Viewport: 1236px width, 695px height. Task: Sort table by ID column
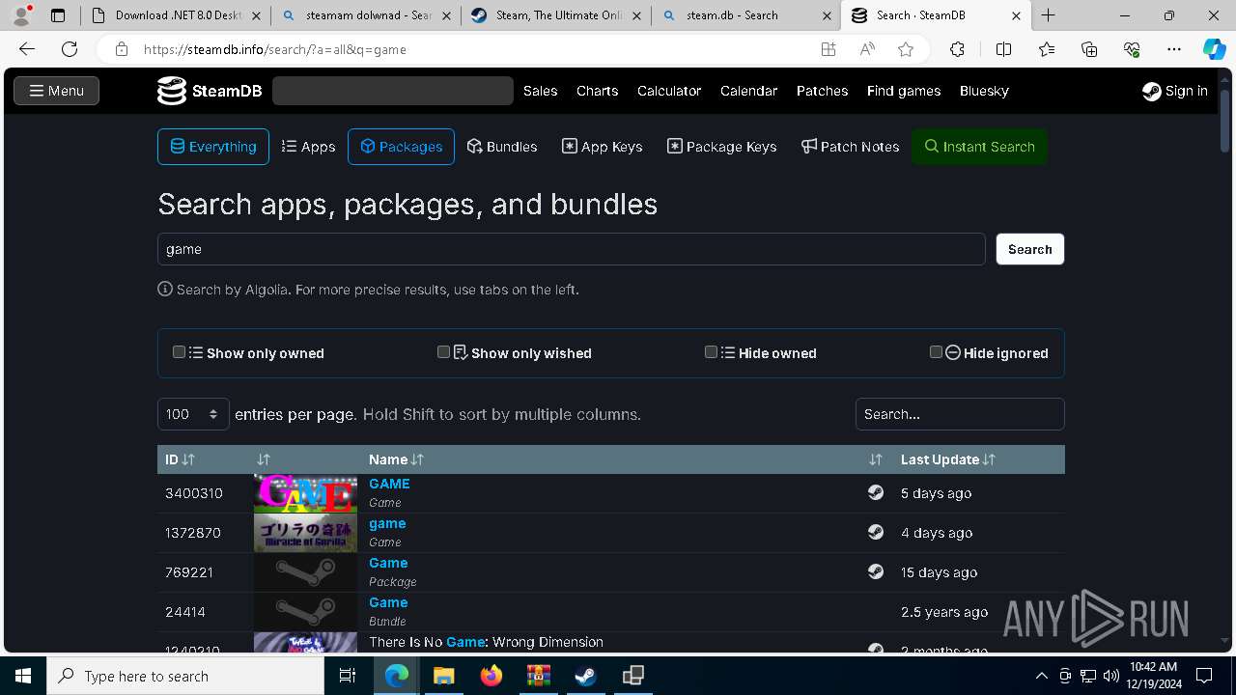point(180,459)
